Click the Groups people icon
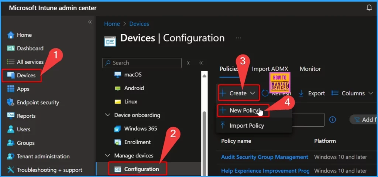Screen dimensions: 378x177 tap(11, 143)
